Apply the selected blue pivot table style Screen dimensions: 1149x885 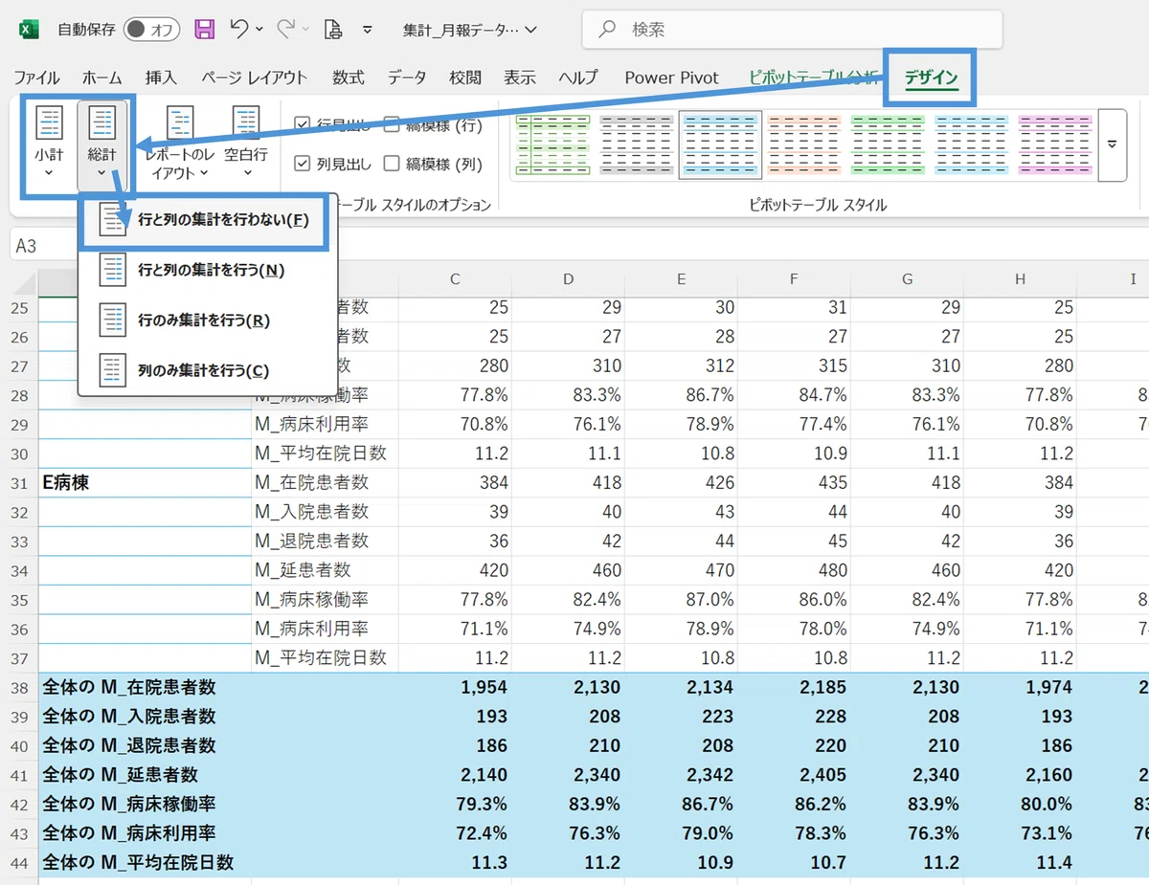(720, 145)
